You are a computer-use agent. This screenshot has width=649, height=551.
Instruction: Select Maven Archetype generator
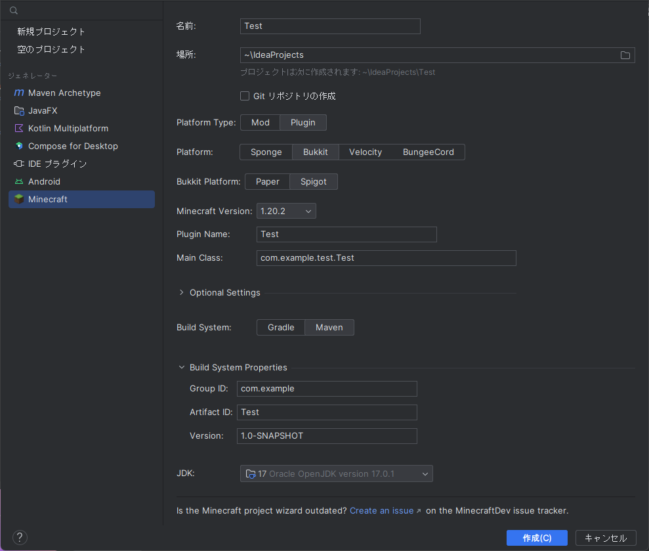point(81,93)
